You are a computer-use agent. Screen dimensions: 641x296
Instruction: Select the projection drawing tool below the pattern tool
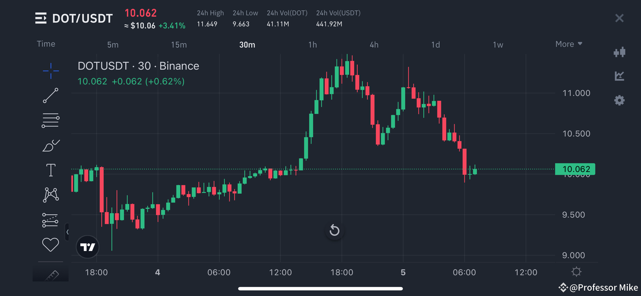(51, 219)
